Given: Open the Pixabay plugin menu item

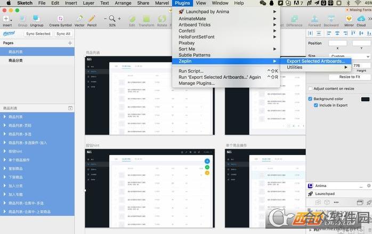Looking at the screenshot, I should click(x=226, y=43).
